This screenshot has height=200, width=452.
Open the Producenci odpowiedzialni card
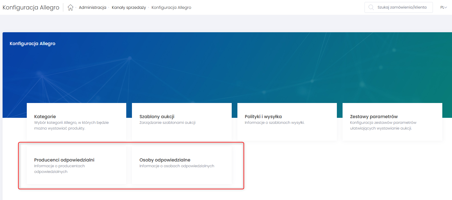(x=76, y=165)
